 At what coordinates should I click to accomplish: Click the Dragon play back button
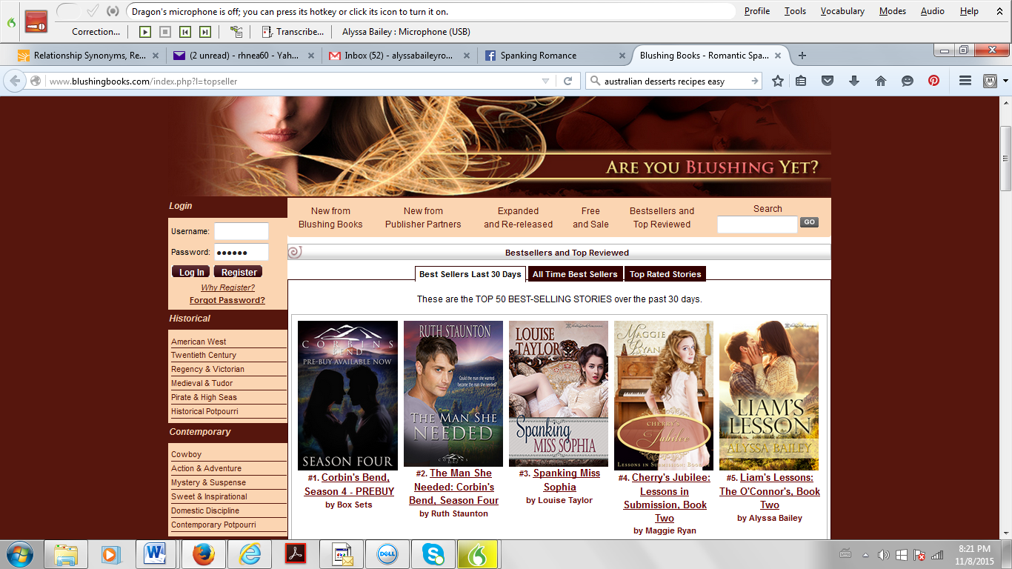[145, 32]
